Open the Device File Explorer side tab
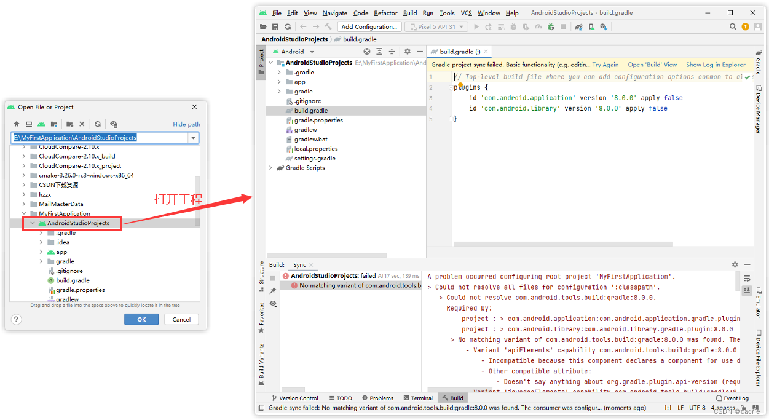Viewport: 769px width, 420px height. (758, 357)
